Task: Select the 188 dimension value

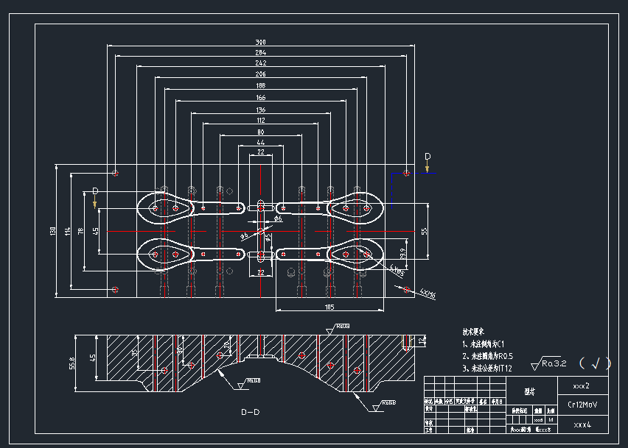Action: tap(261, 85)
